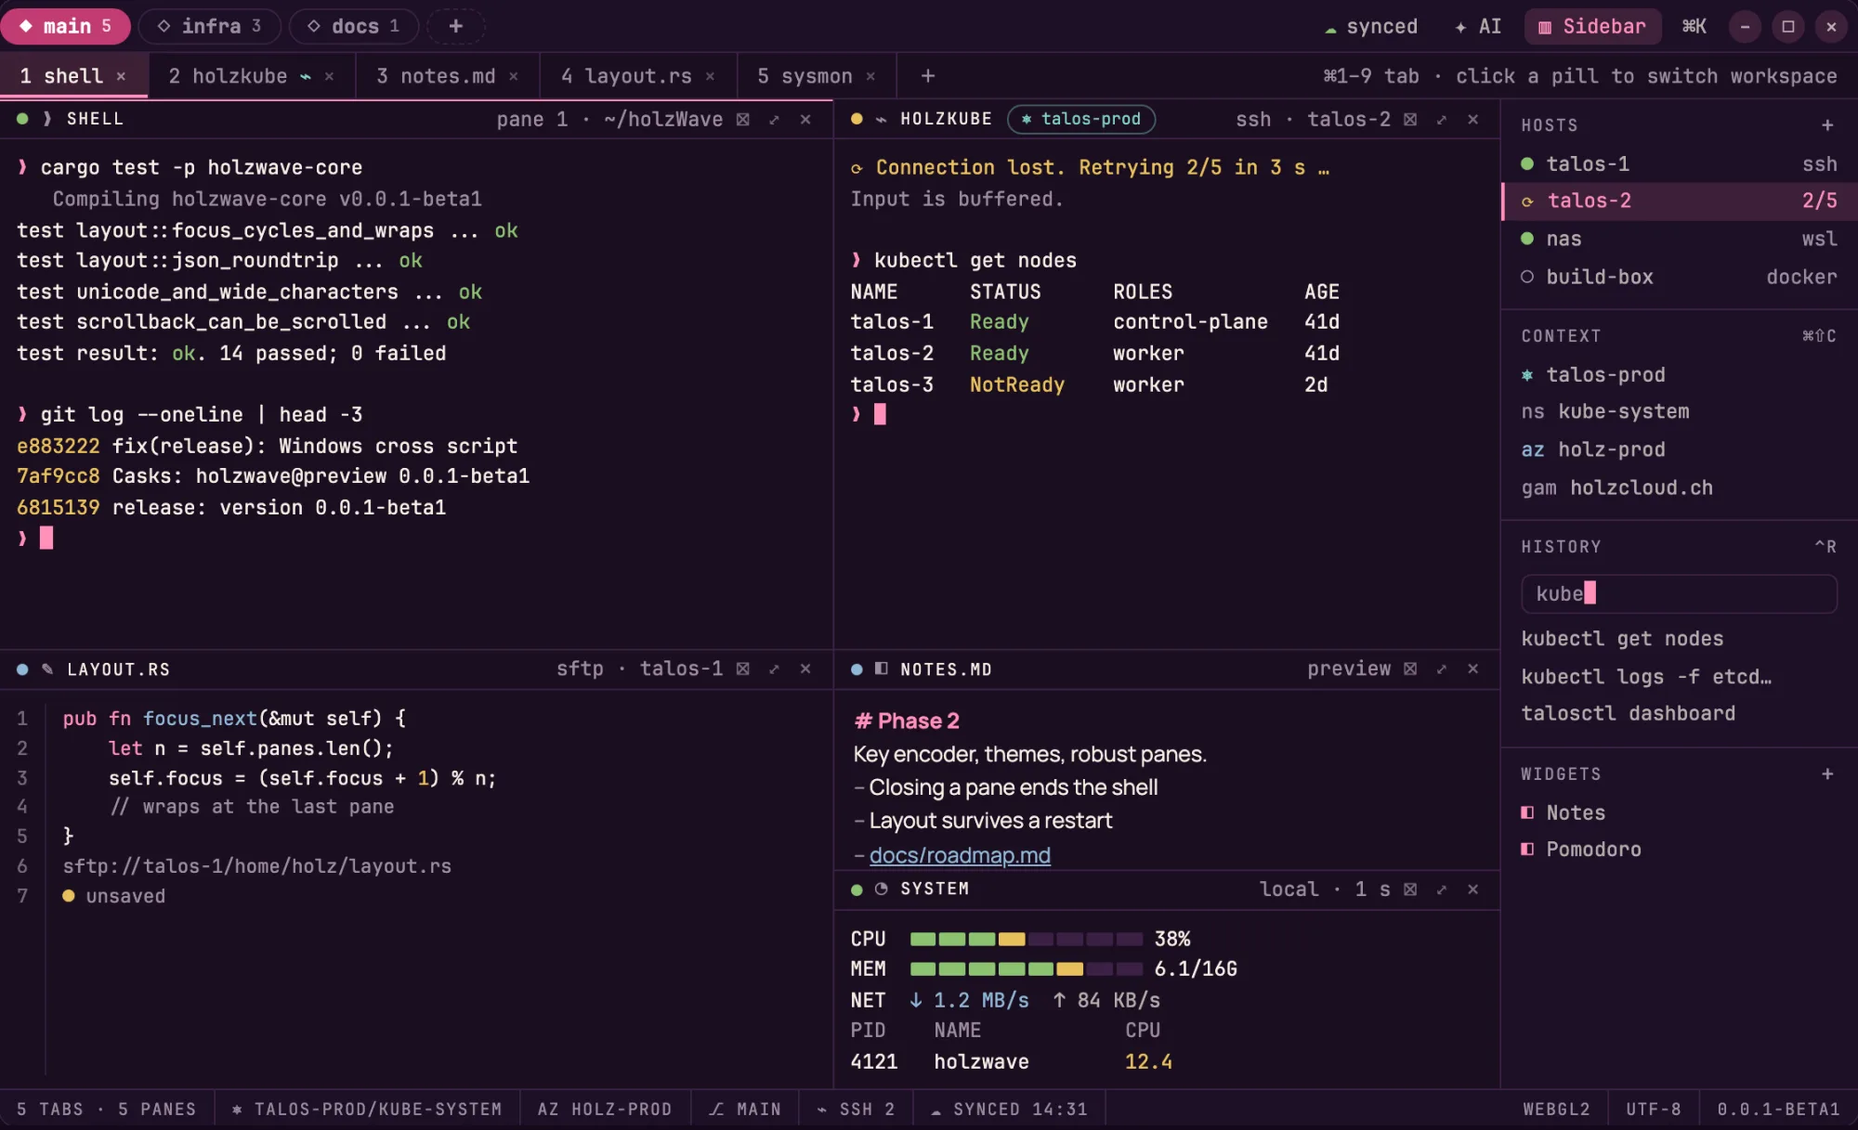Connect to build-box docker host

1680,277
